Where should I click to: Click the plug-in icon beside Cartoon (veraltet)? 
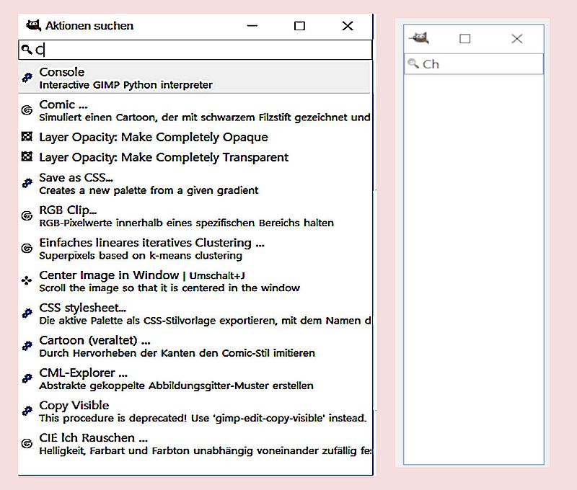pos(27,346)
